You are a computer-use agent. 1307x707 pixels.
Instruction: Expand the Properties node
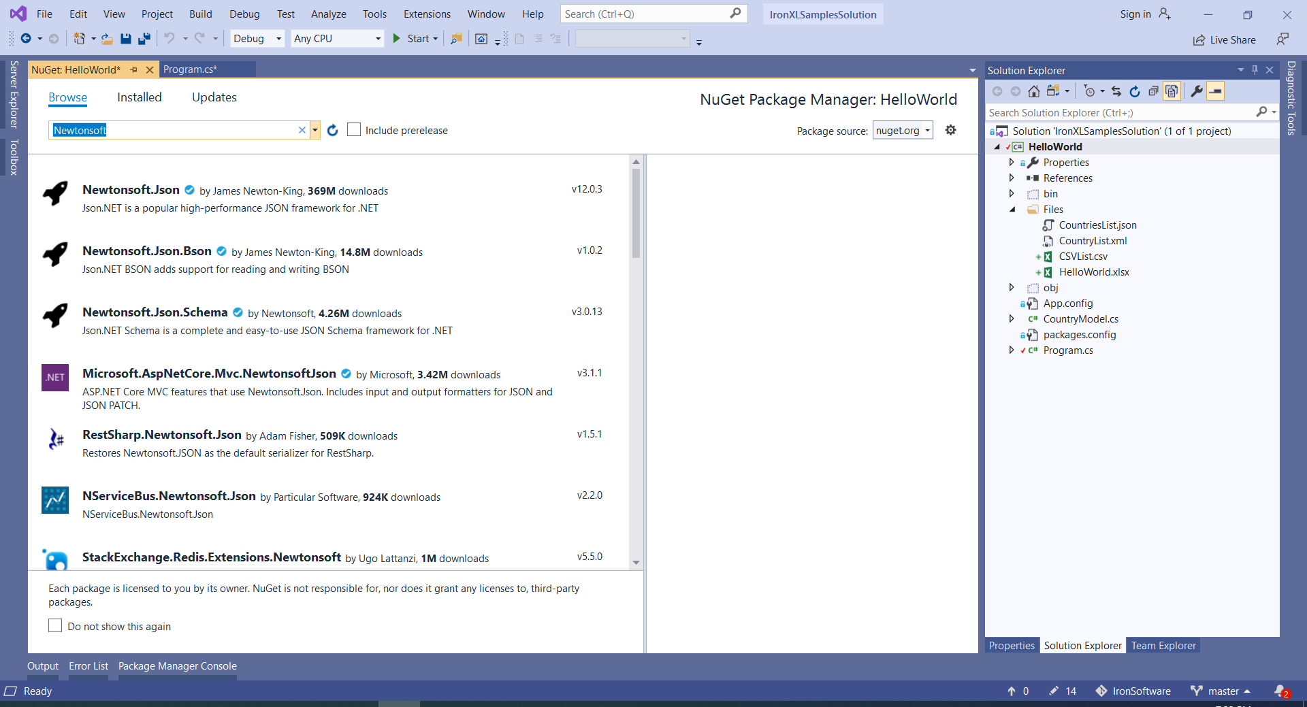(x=1012, y=162)
